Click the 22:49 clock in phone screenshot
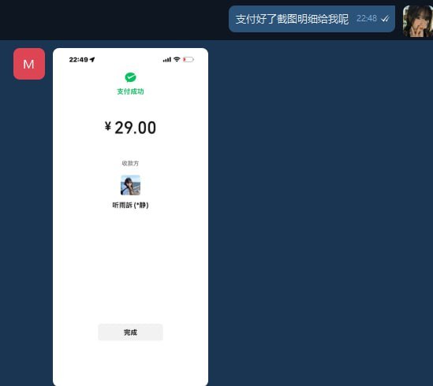The width and height of the screenshot is (433, 386). 78,60
